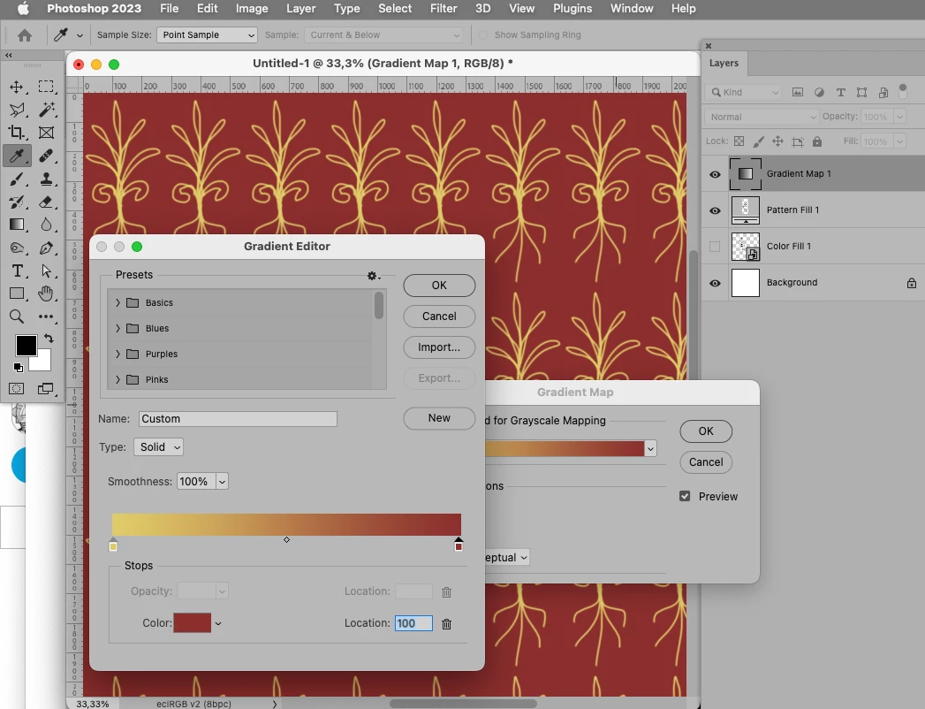Expand the Basics presets folder
This screenshot has height=709, width=925.
pos(118,303)
